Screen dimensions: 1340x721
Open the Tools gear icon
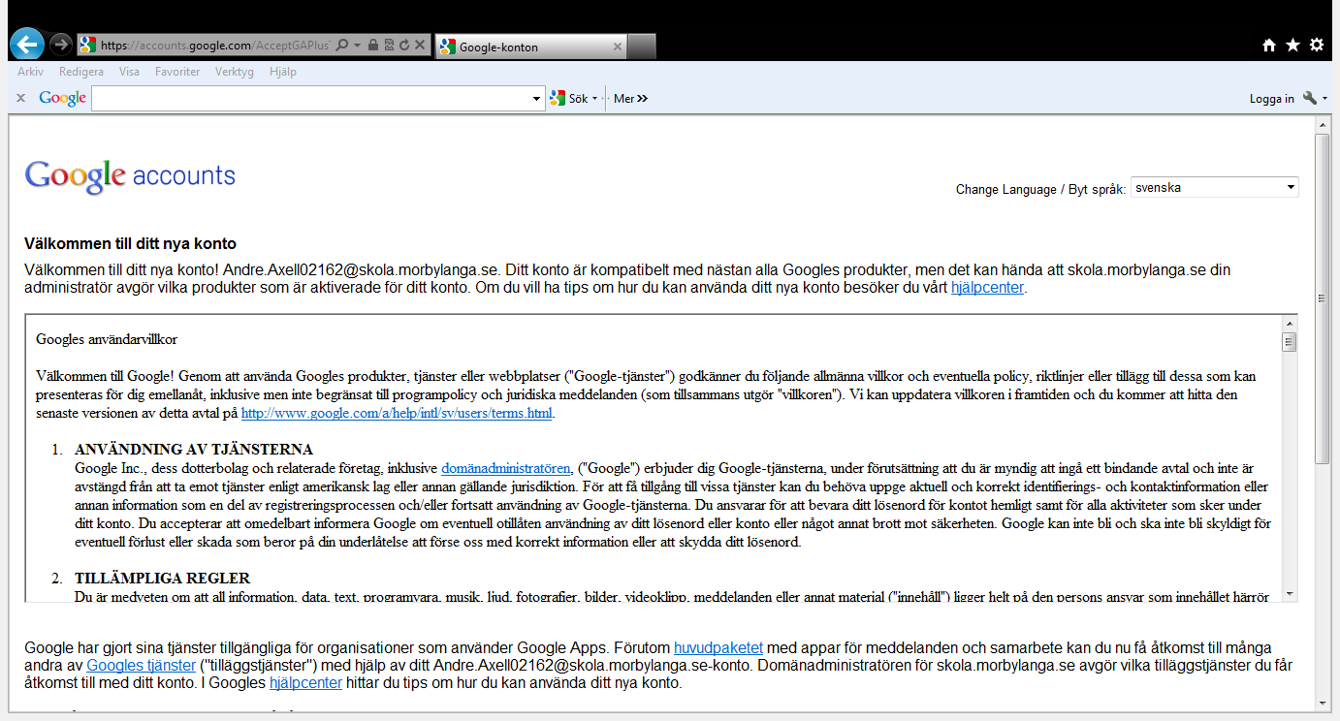(x=1316, y=46)
